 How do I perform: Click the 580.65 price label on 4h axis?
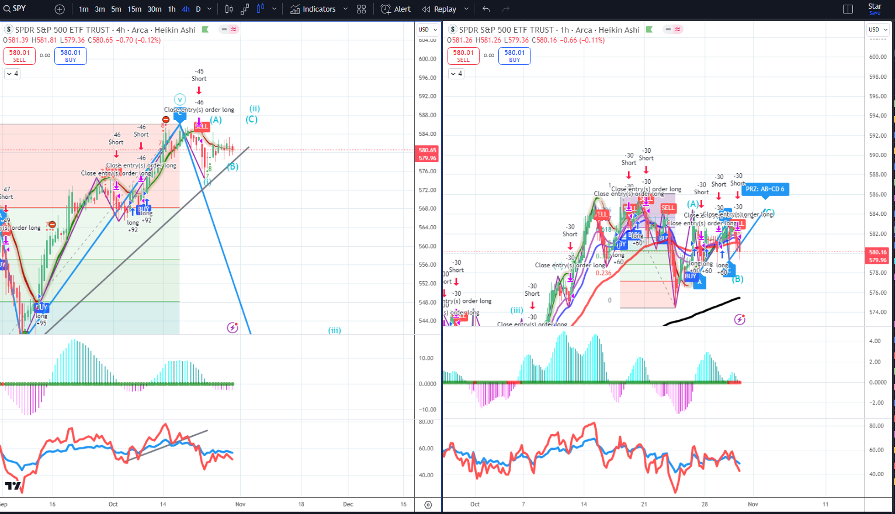428,151
